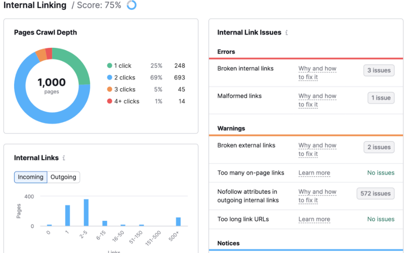Click the 45 pages count for 3 clicks

tap(181, 89)
